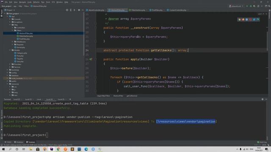Open the File menu
The width and height of the screenshot is (271, 152).
coord(6,2)
